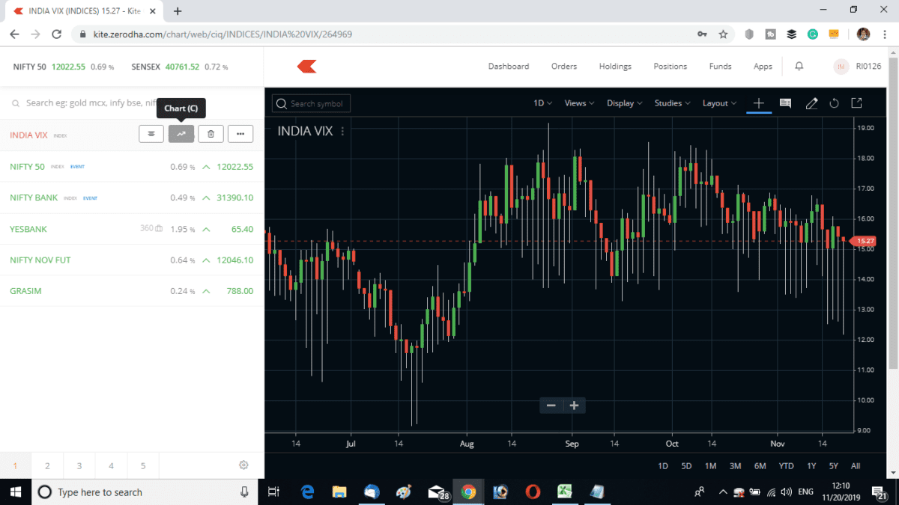This screenshot has width=899, height=505.
Task: Open the Studies dropdown
Action: 672,103
